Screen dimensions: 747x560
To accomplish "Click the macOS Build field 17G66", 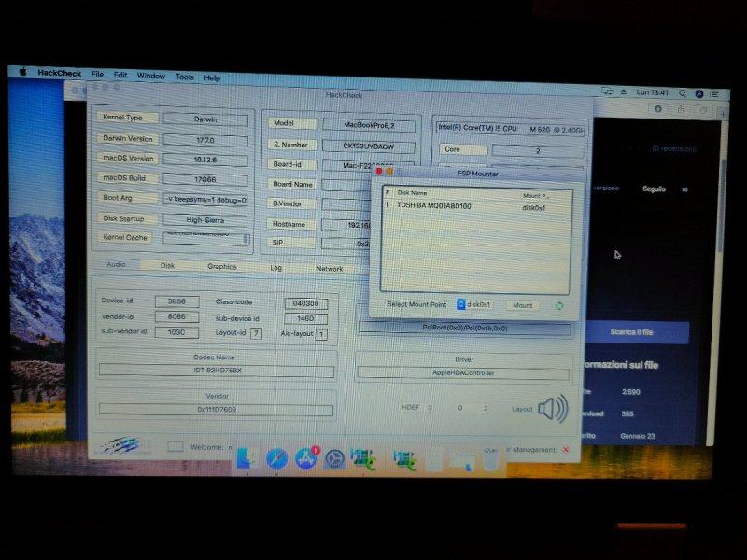I will (205, 179).
